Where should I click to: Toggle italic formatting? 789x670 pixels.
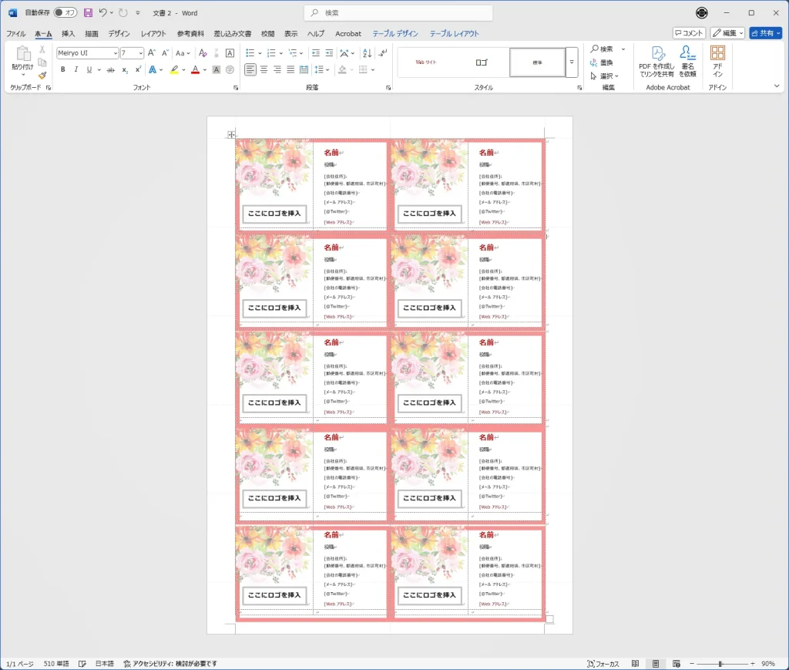pos(76,69)
